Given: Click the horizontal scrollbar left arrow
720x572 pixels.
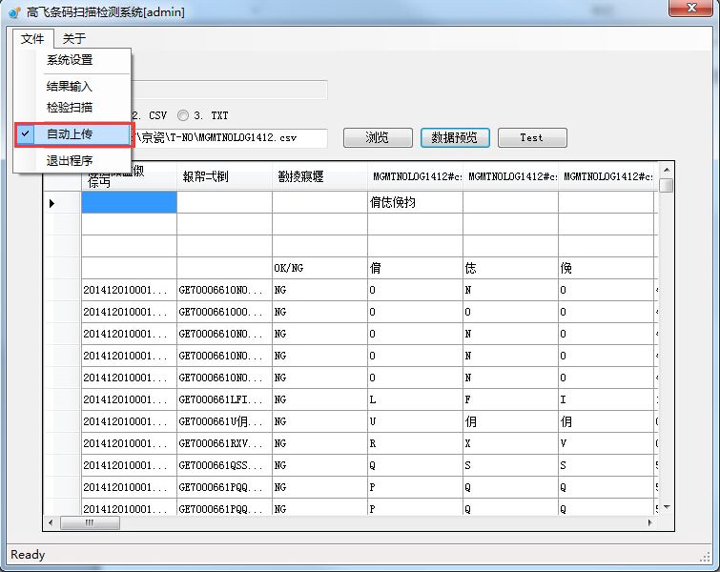Looking at the screenshot, I should 51,522.
